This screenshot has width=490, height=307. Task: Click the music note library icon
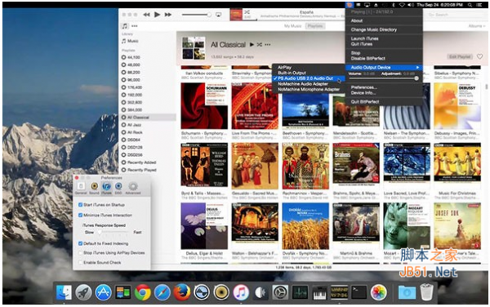(125, 26)
